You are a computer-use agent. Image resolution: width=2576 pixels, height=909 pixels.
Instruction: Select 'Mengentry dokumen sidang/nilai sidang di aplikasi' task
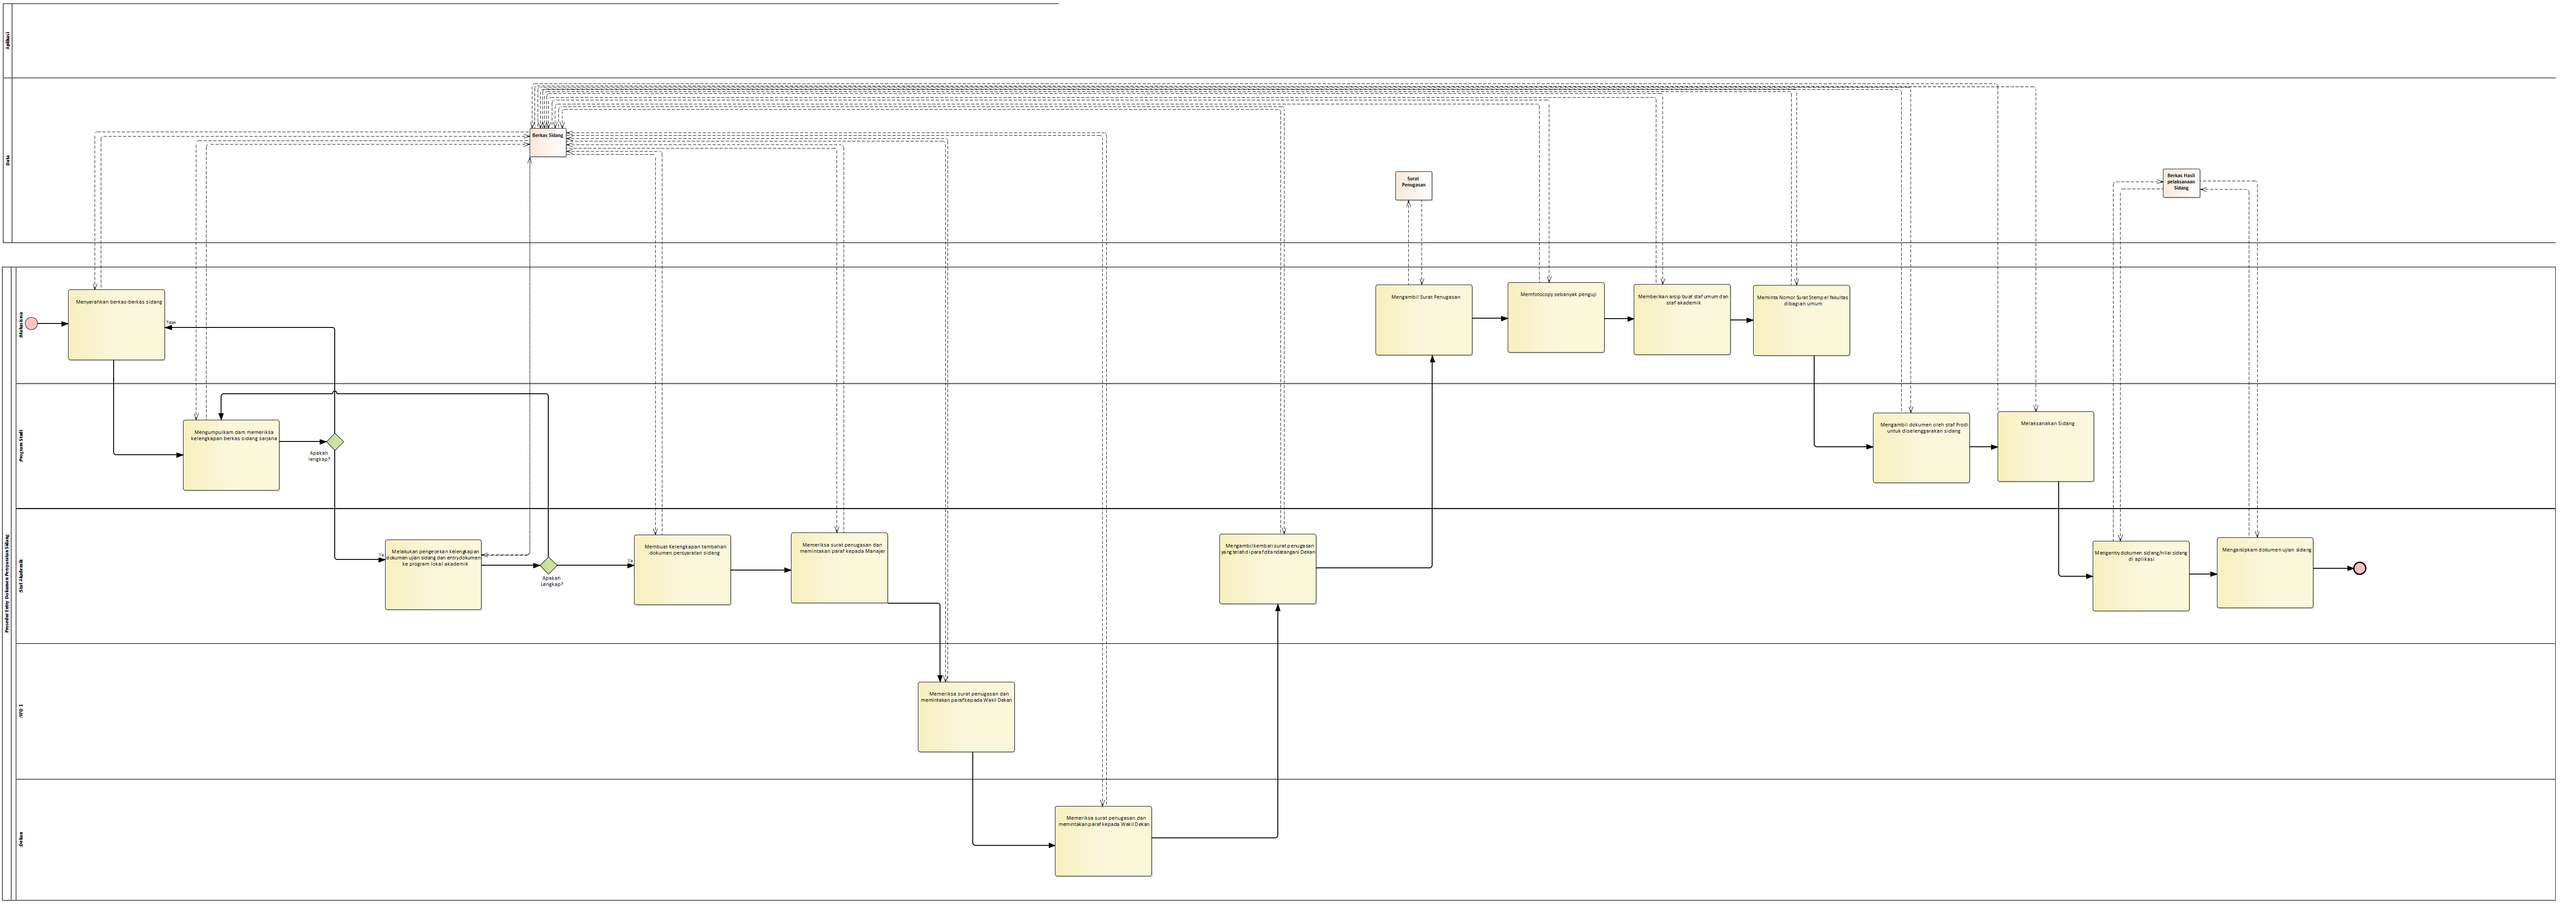2141,576
